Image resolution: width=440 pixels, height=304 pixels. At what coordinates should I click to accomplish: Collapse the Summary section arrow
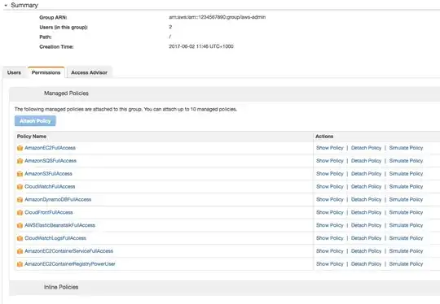pyautogui.click(x=6, y=6)
